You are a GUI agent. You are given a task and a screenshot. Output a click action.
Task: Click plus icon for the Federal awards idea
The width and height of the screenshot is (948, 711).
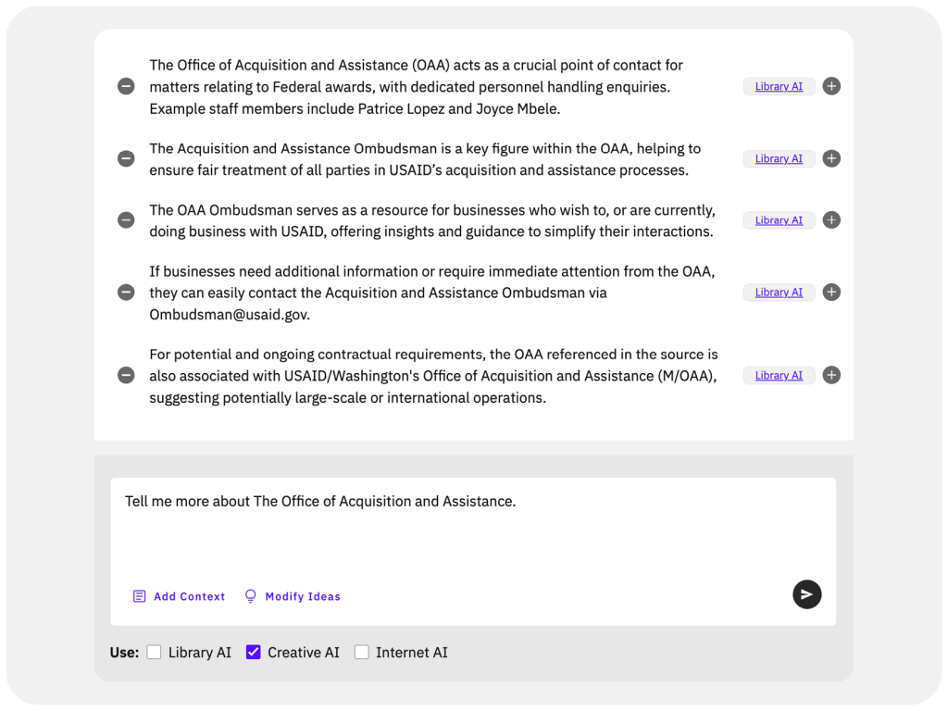(831, 86)
